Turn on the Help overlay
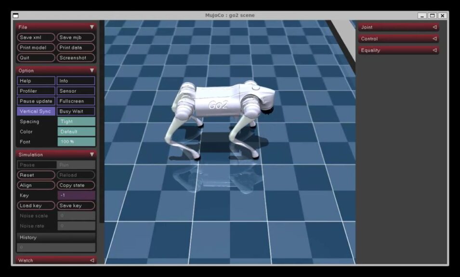Image resolution: width=460 pixels, height=277 pixels. 36,81
